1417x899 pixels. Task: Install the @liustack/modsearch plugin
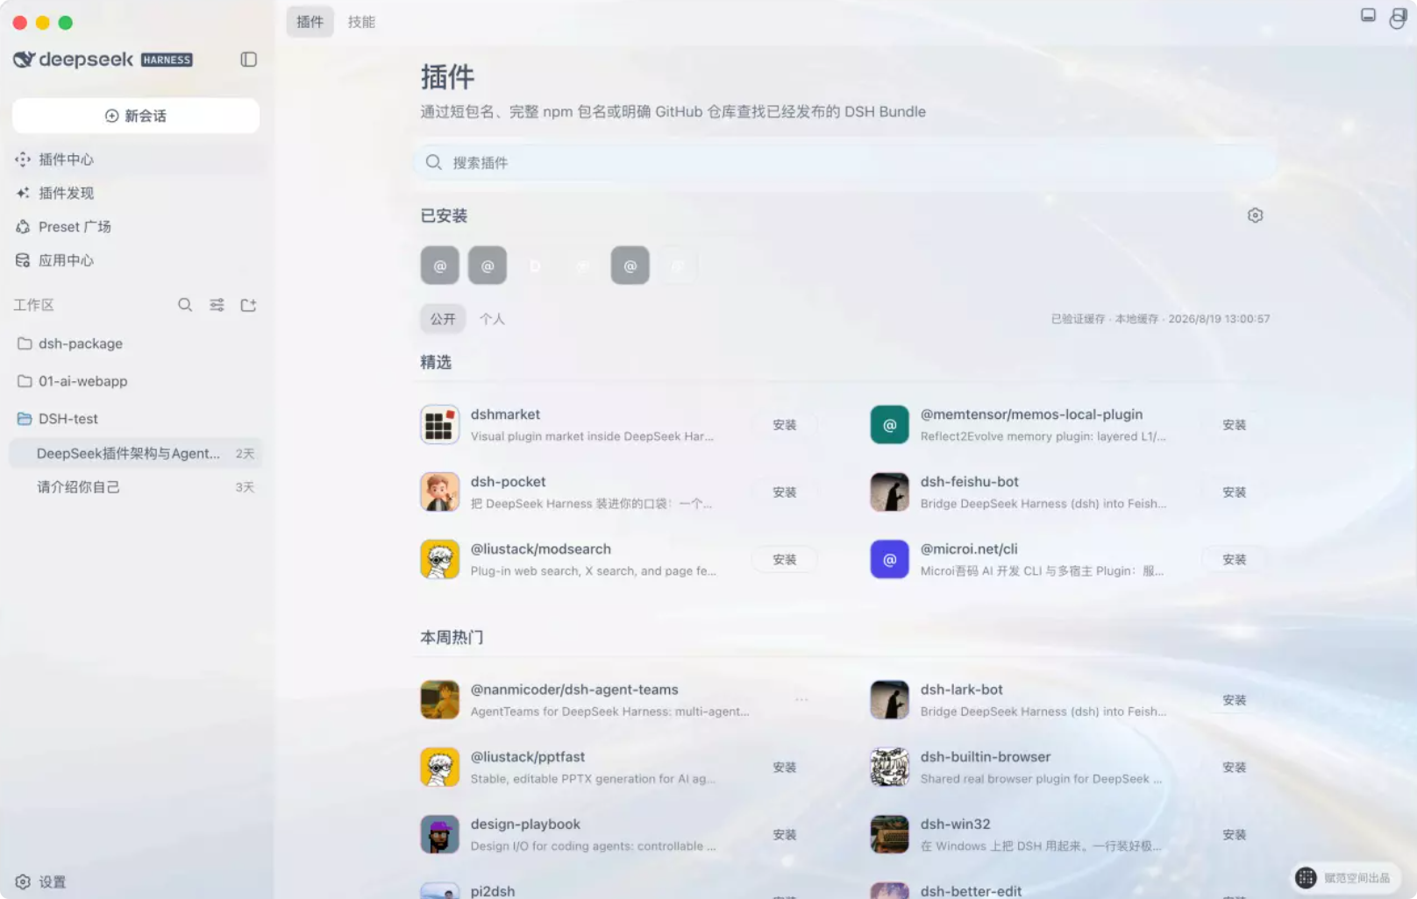[x=785, y=560]
